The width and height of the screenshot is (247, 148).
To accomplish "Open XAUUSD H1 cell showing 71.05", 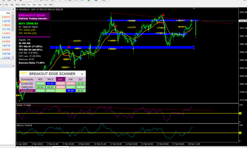I will 60,91.
